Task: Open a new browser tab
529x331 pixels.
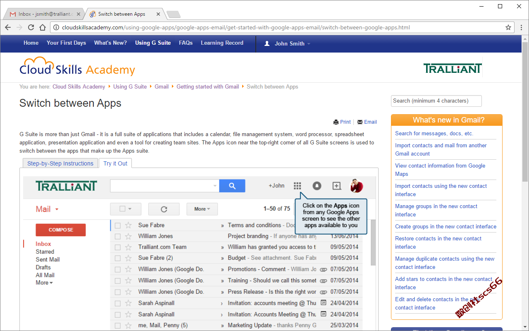Action: [x=174, y=14]
